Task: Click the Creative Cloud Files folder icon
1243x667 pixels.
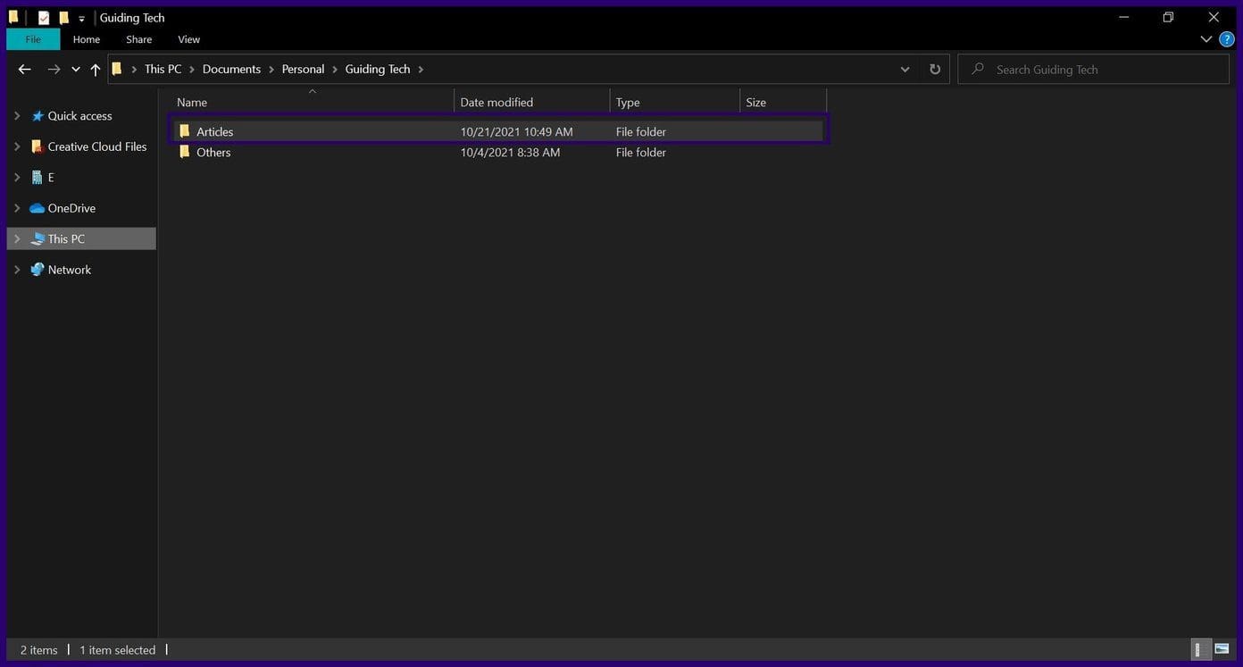Action: point(37,146)
